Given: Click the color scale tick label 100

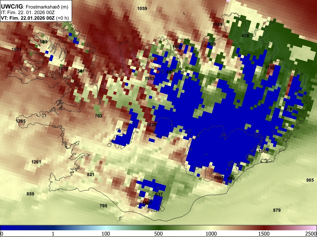Looking at the screenshot, I should (x=106, y=234).
